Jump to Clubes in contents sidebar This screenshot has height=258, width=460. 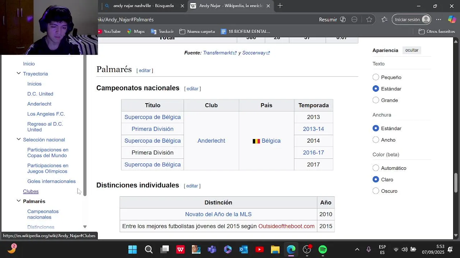click(x=31, y=191)
